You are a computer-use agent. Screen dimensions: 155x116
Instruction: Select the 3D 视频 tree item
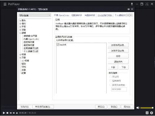coord(25,61)
